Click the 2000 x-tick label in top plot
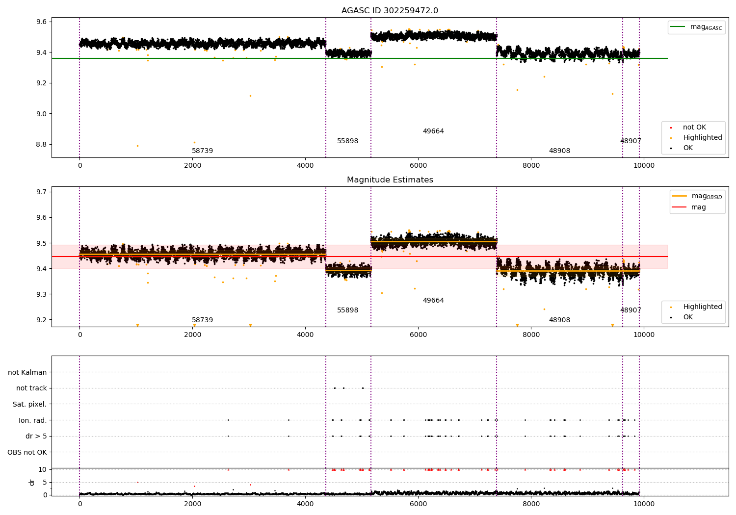Image resolution: width=736 pixels, height=515 pixels. [192, 166]
